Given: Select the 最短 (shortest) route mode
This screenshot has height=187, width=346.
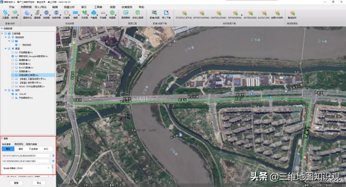Looking at the screenshot, I should click(21, 149).
